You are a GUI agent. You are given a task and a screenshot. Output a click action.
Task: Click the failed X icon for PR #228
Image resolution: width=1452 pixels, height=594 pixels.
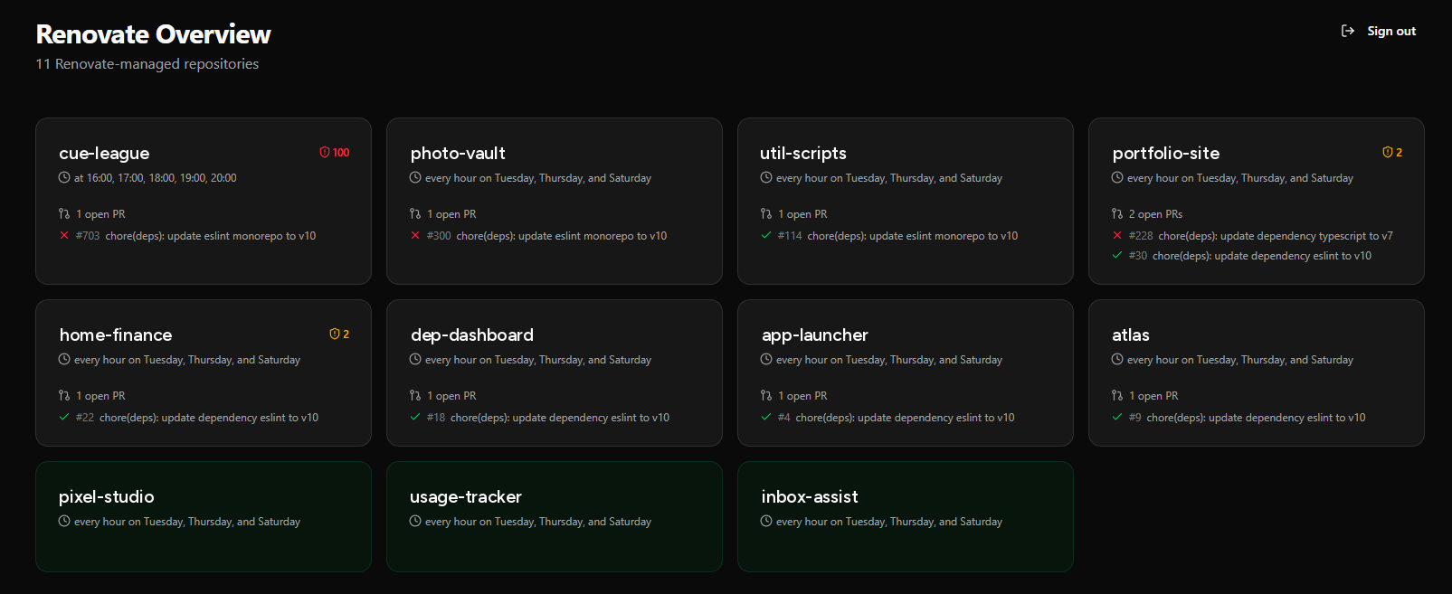point(1117,236)
